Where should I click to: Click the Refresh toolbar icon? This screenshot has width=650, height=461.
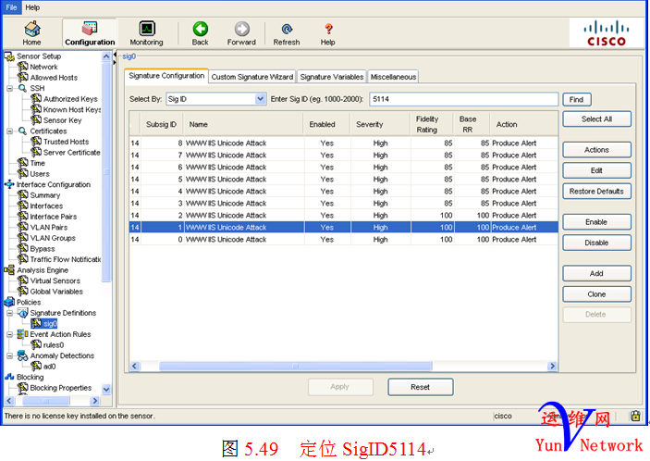point(287,29)
